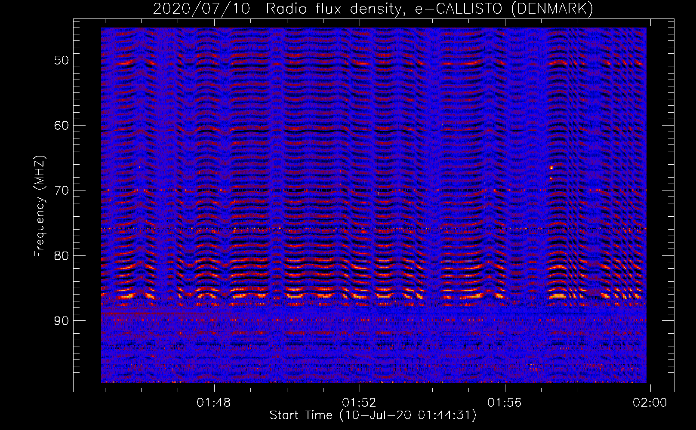
Task: Select the 02:00 time tick label
Action: 650,403
